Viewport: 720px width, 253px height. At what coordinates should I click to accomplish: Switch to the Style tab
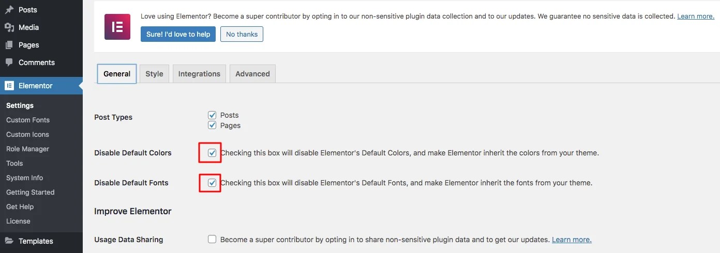(154, 74)
